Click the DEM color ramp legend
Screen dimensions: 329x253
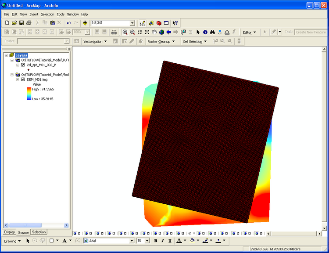tap(29, 94)
